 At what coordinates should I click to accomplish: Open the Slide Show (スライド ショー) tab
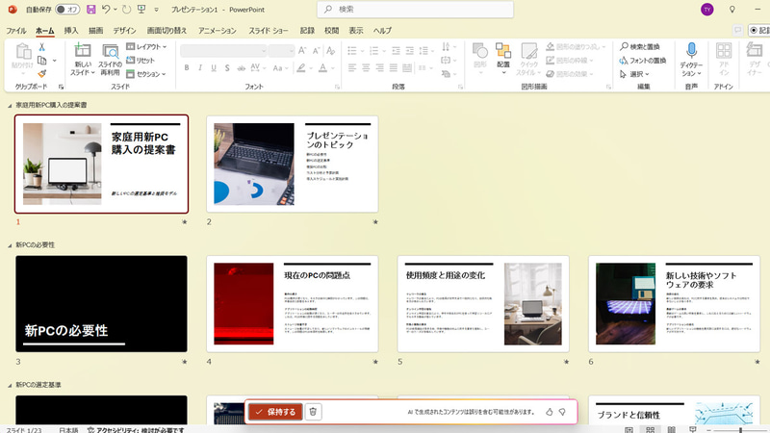(269, 31)
